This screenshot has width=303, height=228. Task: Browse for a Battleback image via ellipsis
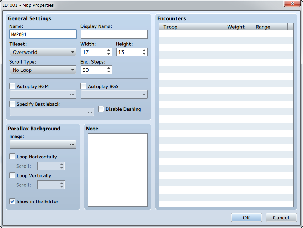90,112
